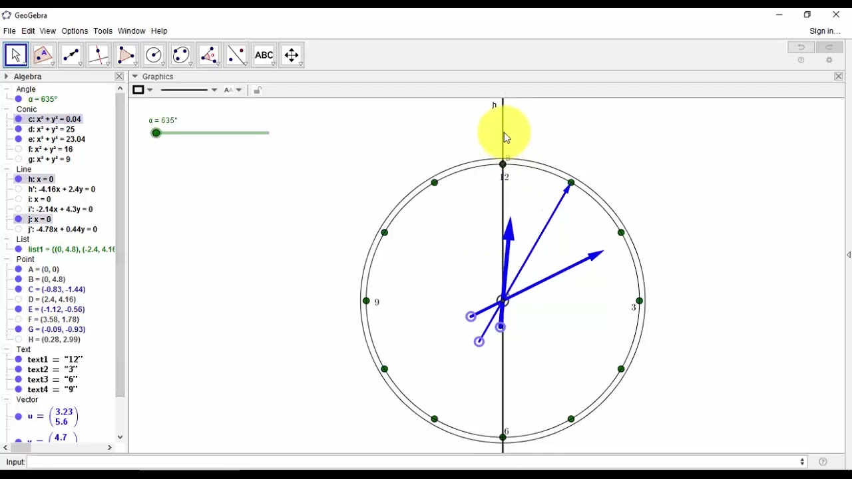Open the Edit menu
The image size is (852, 479).
pos(28,31)
